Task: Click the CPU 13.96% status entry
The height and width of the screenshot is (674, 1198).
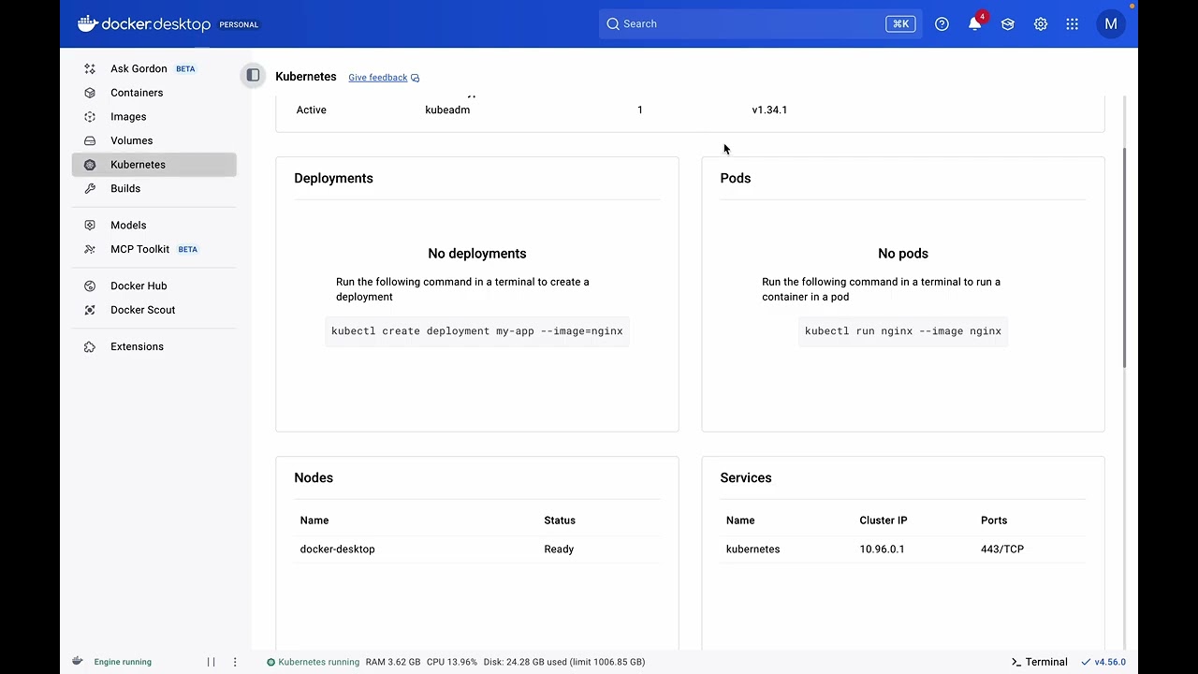Action: pyautogui.click(x=452, y=662)
